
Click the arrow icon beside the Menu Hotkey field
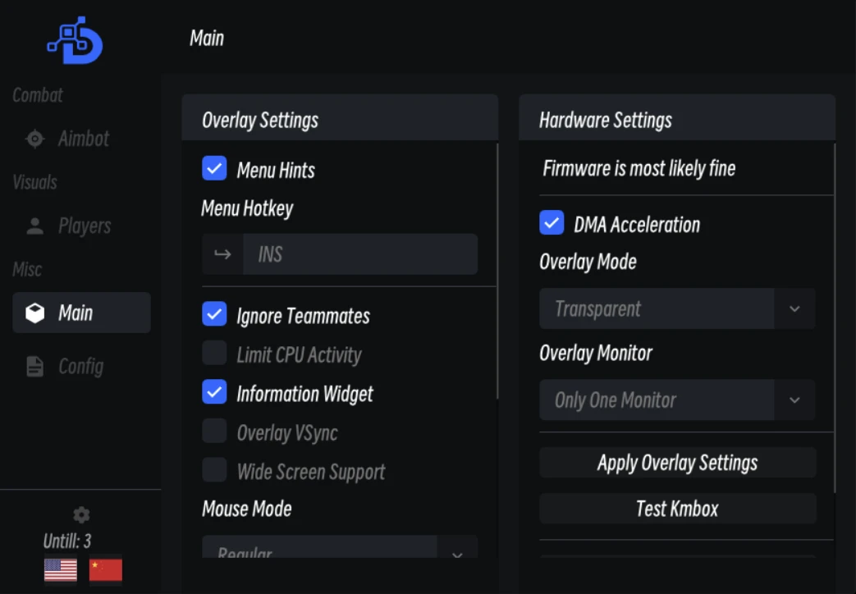pyautogui.click(x=222, y=254)
